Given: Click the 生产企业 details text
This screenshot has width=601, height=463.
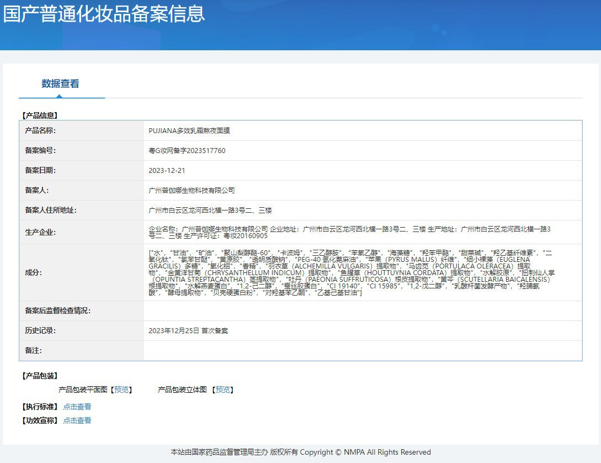Looking at the screenshot, I should coord(349,233).
